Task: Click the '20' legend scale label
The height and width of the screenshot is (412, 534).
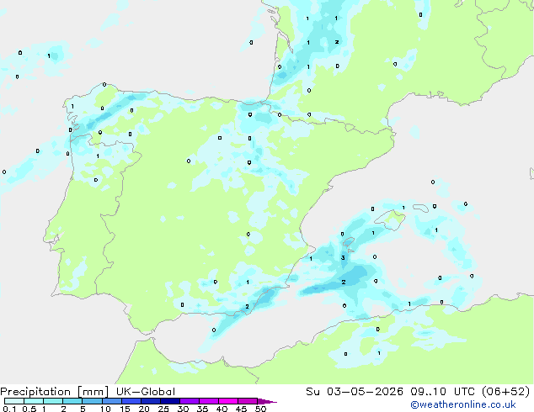Action: tap(144, 409)
